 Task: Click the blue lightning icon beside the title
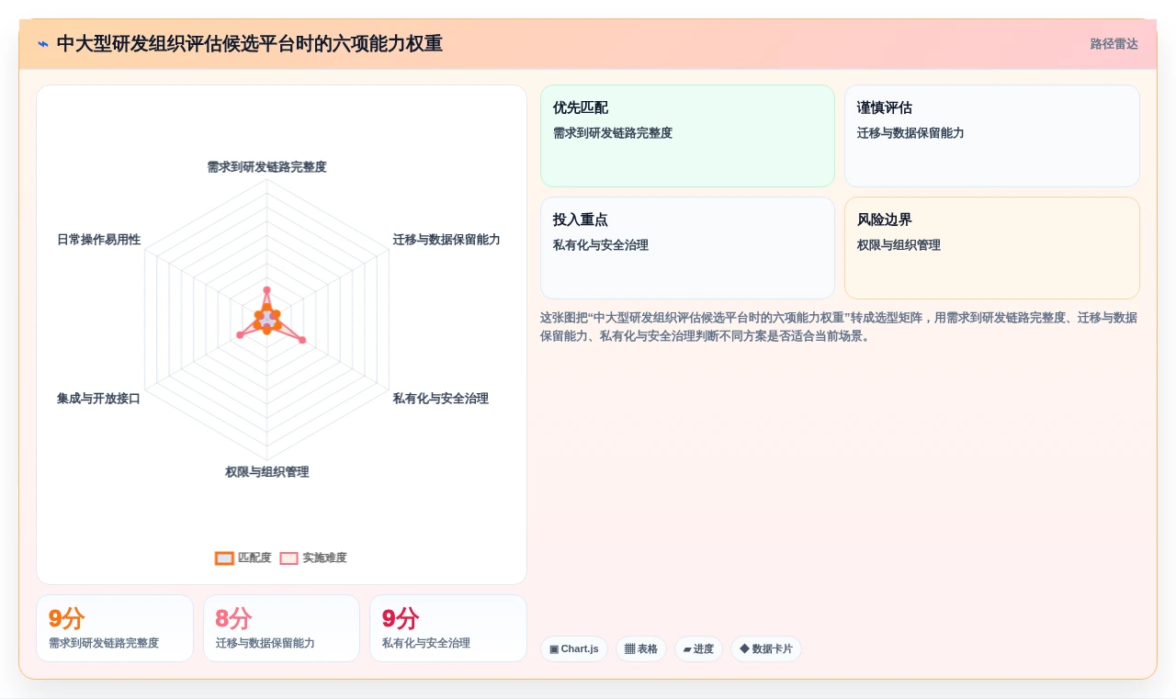pyautogui.click(x=42, y=44)
